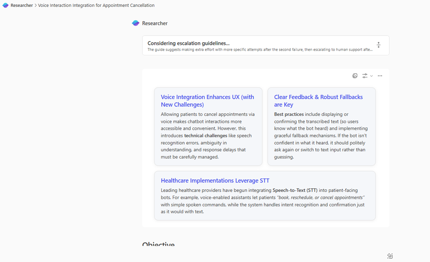Select the Voice Integration card body text
Image resolution: width=430 pixels, height=262 pixels.
(x=208, y=135)
